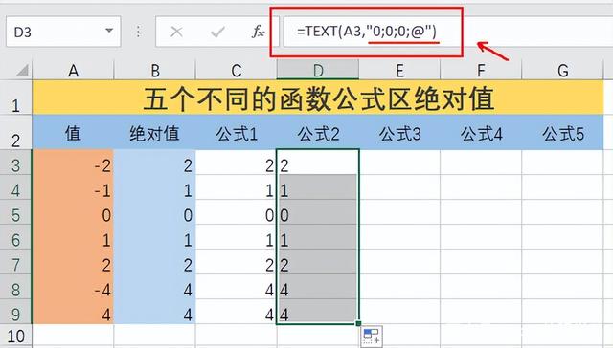Open the Name Box dropdown arrow

click(109, 31)
